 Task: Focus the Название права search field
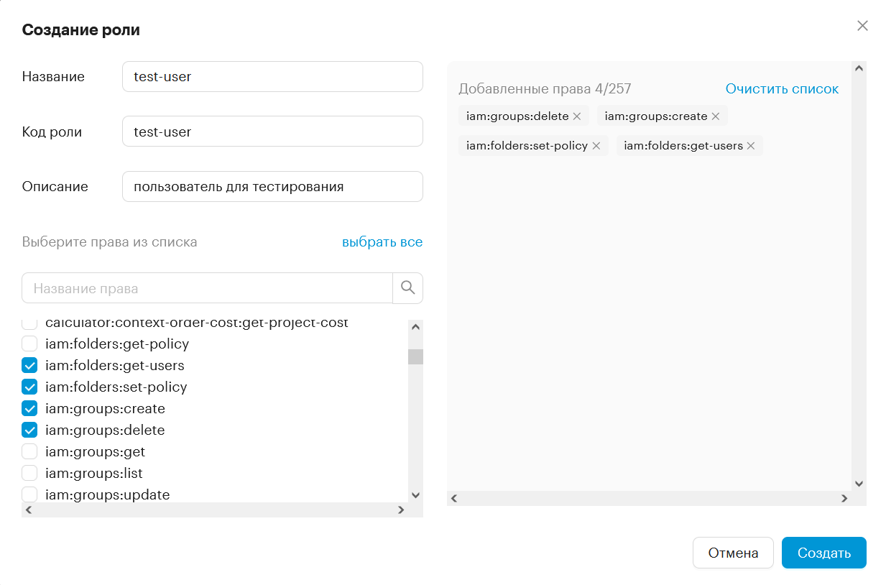pyautogui.click(x=207, y=288)
